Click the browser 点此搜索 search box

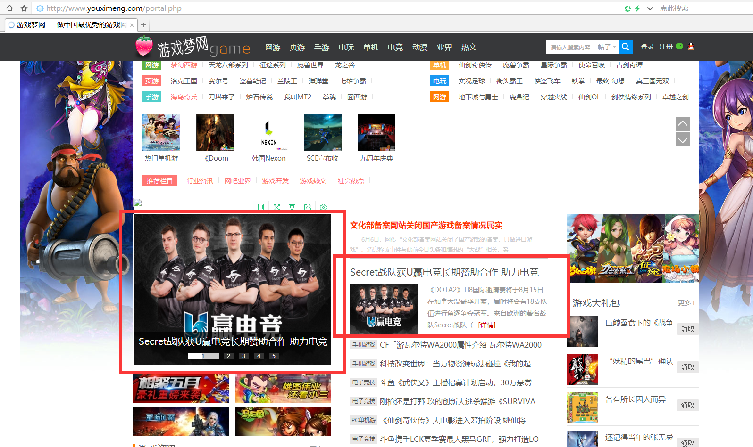point(704,8)
